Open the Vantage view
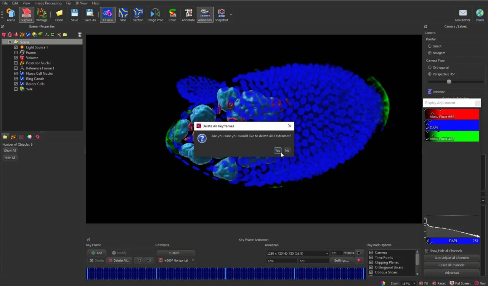Screen dimensions: 488x286 42,15
